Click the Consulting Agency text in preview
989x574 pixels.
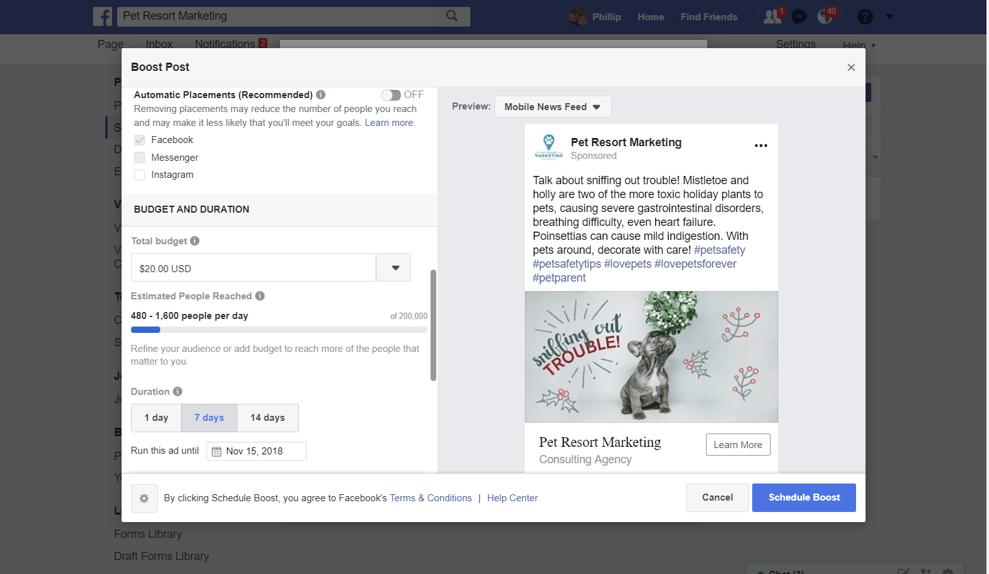(x=585, y=459)
